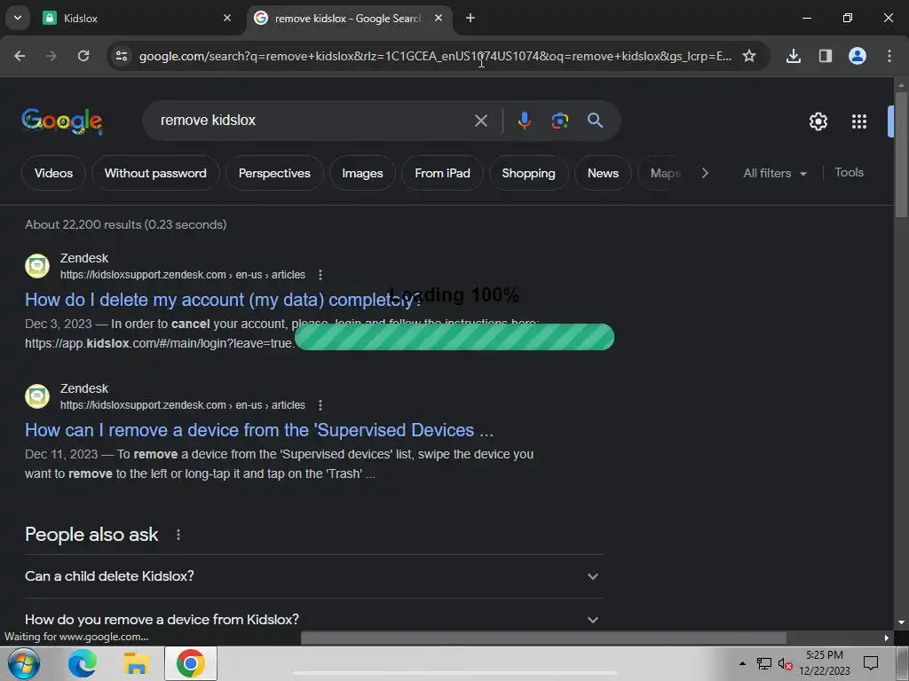The width and height of the screenshot is (909, 681).
Task: Click the forward navigation arrow
Action: click(51, 56)
